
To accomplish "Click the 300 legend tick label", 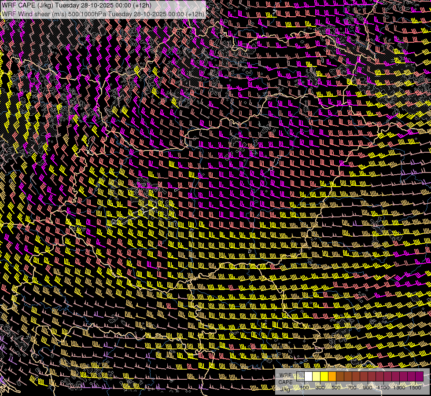I will click(x=320, y=388).
